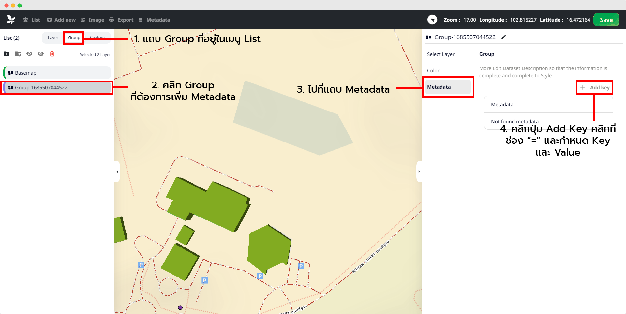Viewport: 626px width, 314px height.
Task: Switch to the Layer tab
Action: (53, 38)
